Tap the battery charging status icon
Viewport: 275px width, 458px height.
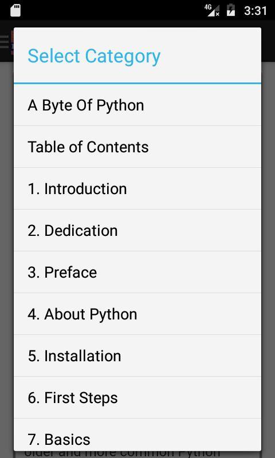tap(231, 10)
